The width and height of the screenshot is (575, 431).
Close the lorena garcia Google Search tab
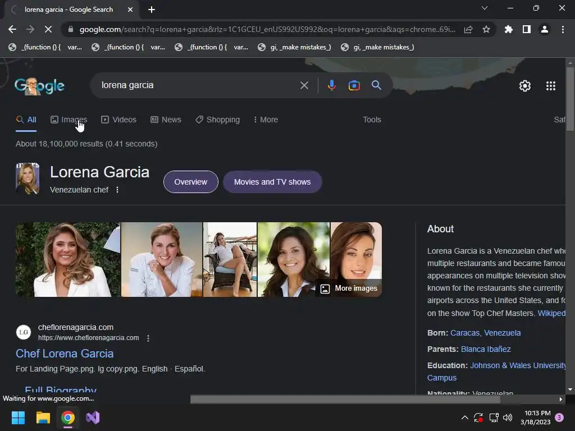[130, 10]
